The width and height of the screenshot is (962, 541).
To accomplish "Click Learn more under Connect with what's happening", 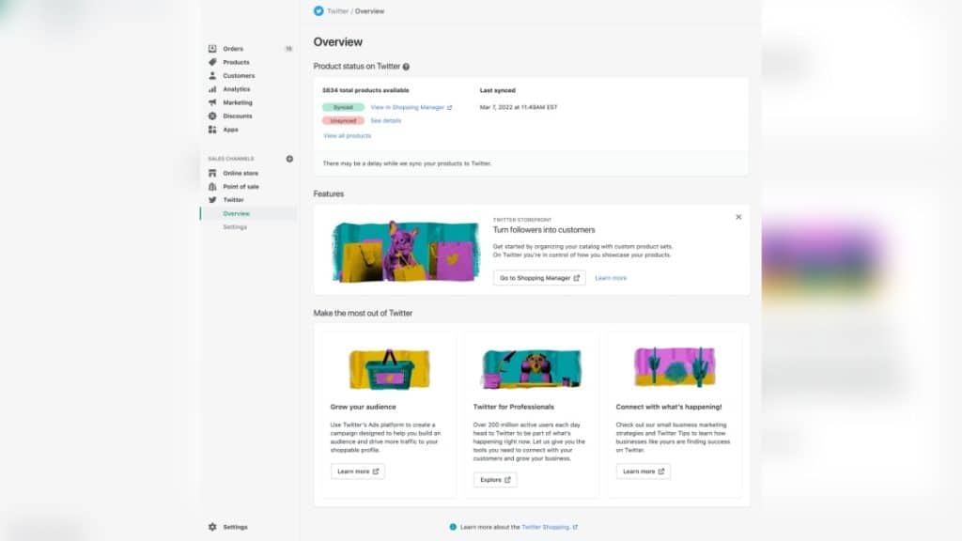I will point(643,471).
